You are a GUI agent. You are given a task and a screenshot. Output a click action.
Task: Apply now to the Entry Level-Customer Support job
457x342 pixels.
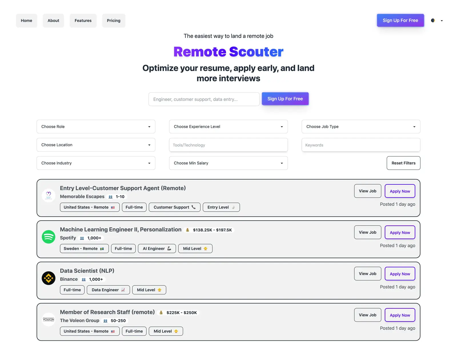400,191
